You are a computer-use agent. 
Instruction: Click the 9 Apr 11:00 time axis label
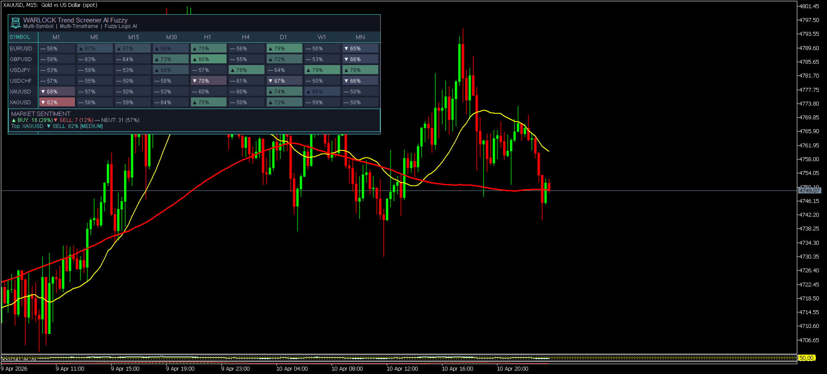tap(70, 369)
